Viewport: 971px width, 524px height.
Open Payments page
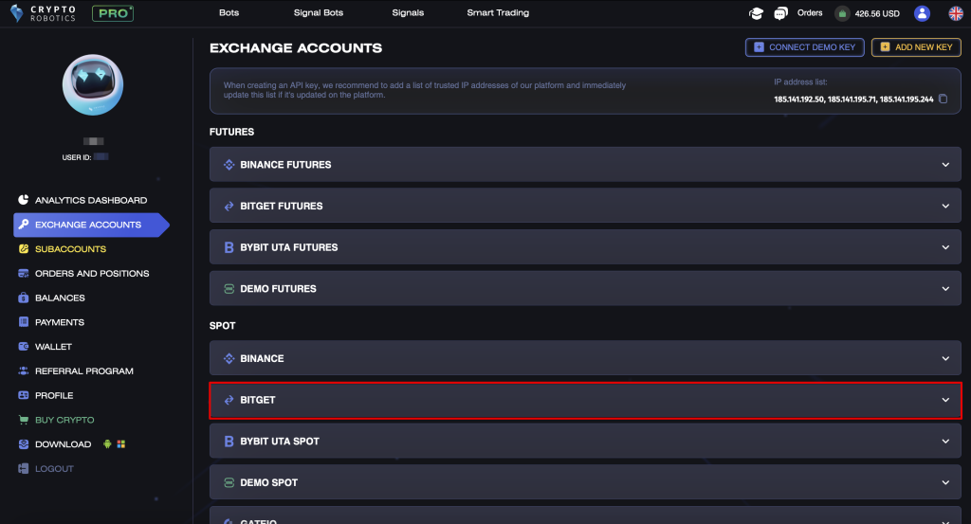coord(60,322)
